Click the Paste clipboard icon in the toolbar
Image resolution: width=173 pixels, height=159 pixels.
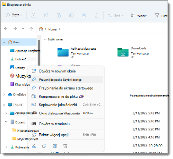click(x=59, y=15)
